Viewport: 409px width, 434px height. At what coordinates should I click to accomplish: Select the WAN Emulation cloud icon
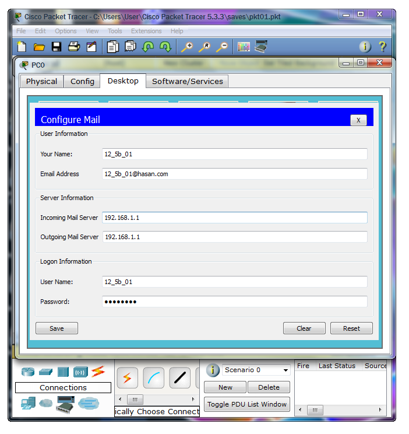click(x=46, y=403)
